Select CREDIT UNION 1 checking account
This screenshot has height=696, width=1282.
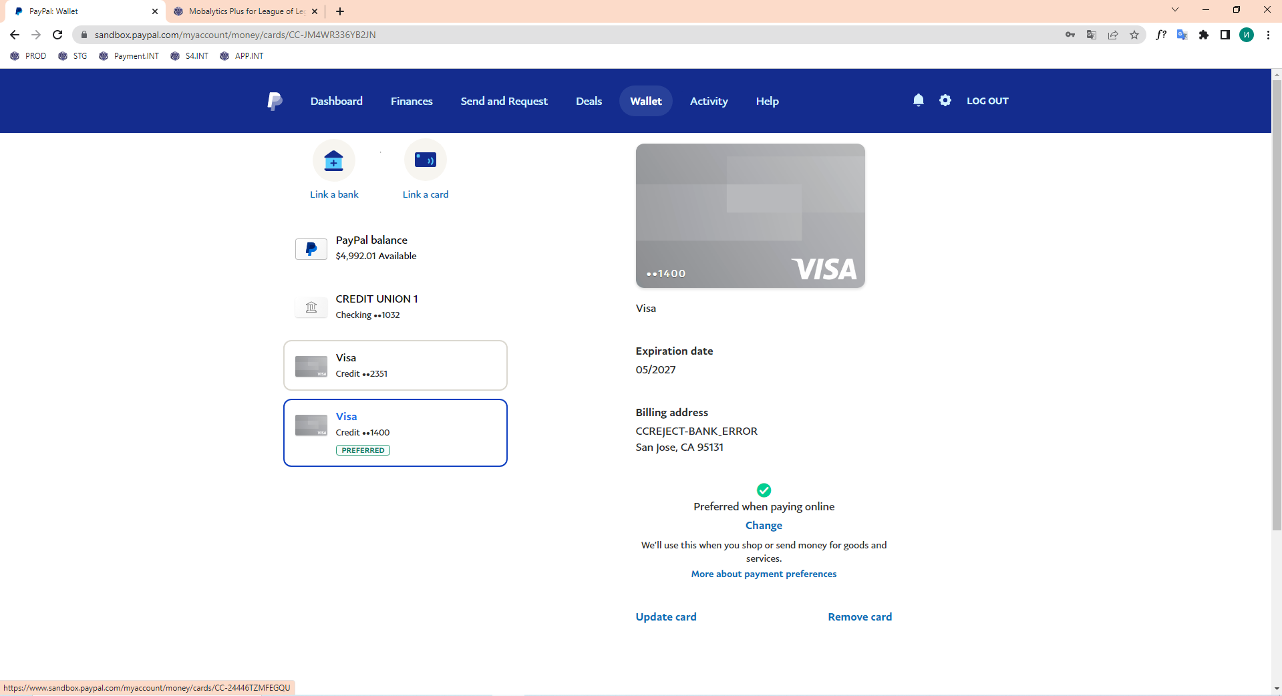point(395,307)
